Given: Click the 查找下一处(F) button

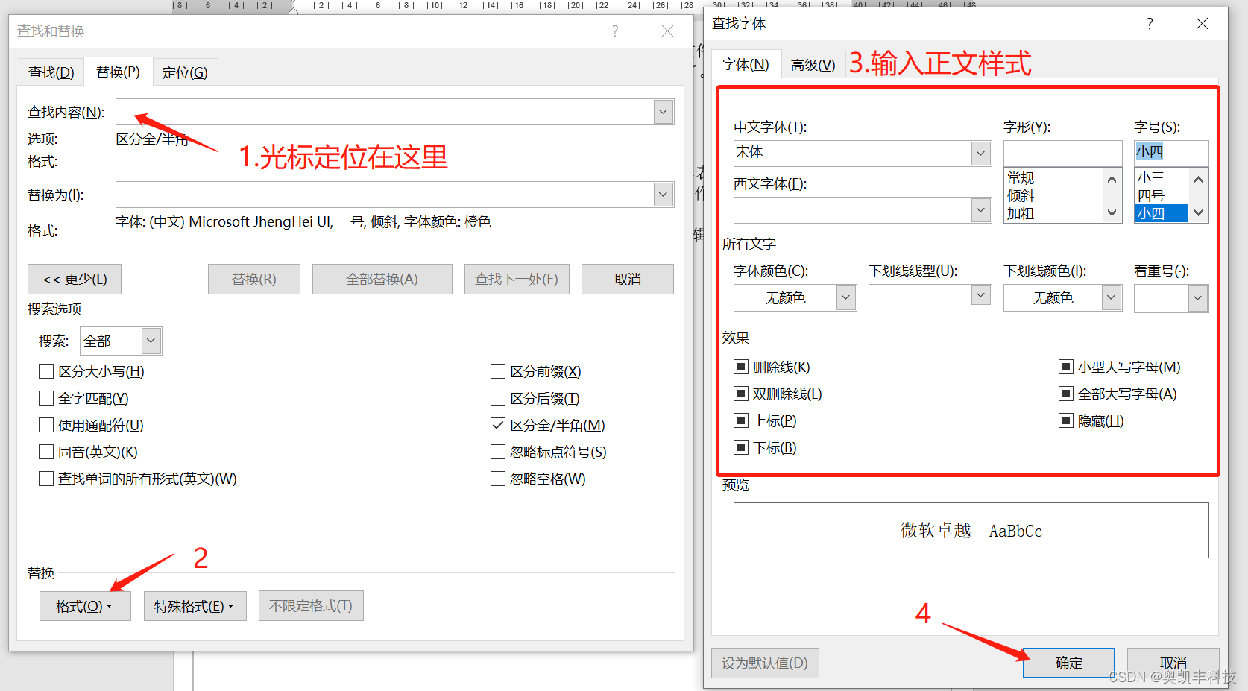Looking at the screenshot, I should (x=517, y=279).
